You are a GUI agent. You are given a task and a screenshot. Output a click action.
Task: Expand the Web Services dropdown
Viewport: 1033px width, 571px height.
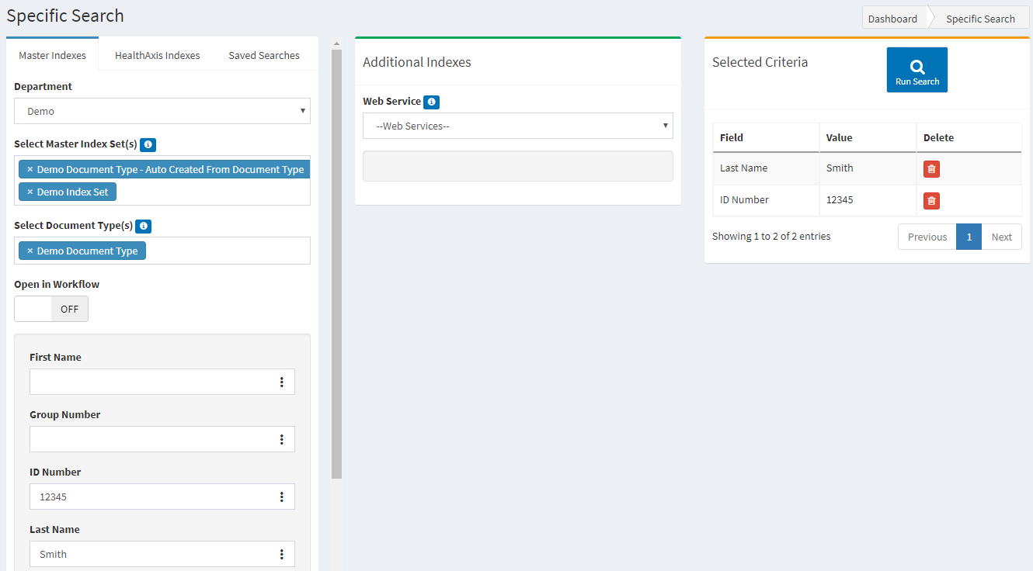click(x=517, y=126)
